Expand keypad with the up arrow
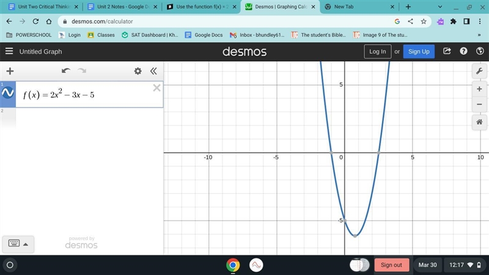Viewport: 489px width, 275px height. coord(26,244)
